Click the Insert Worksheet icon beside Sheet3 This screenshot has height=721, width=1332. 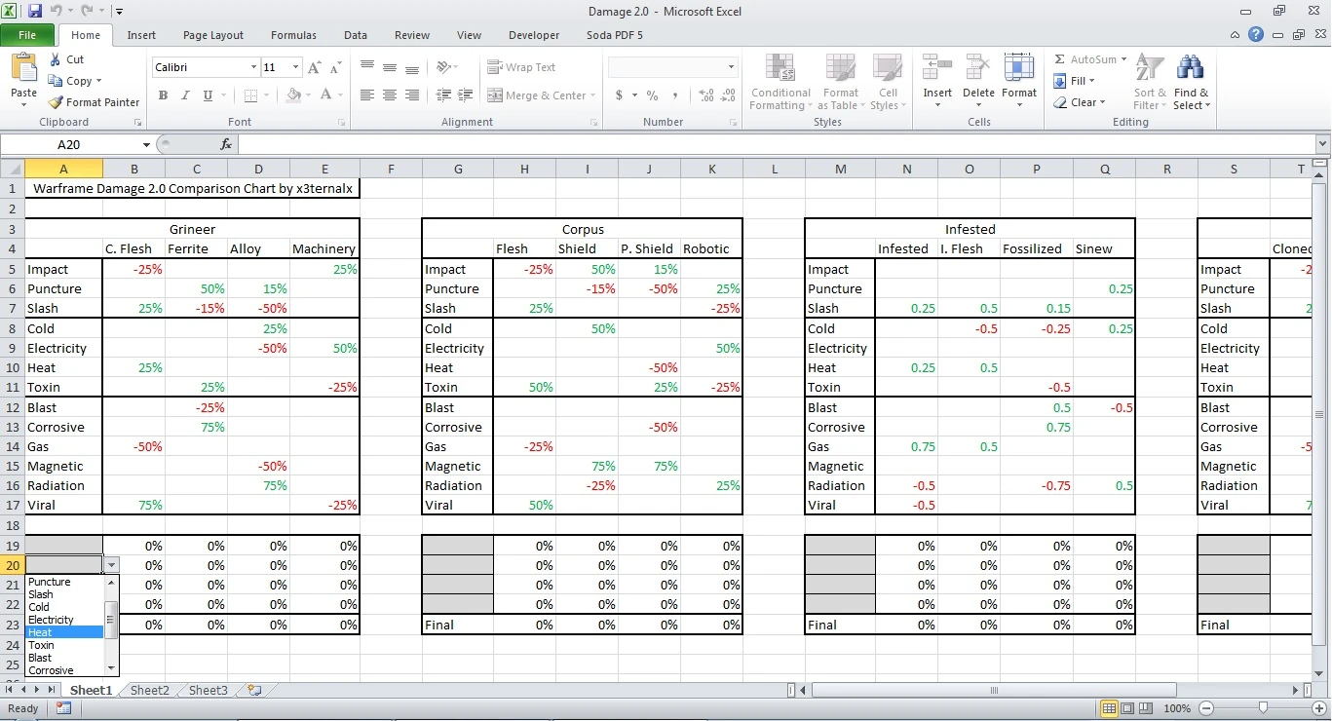254,690
